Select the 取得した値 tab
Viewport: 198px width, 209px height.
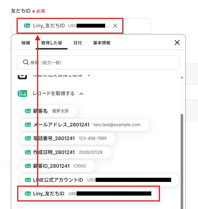(x=51, y=43)
